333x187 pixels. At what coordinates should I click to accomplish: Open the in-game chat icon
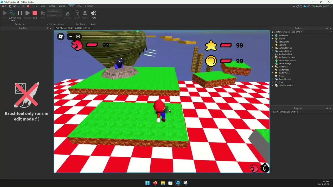(x=78, y=37)
